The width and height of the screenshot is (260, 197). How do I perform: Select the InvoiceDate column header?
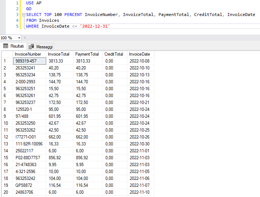pos(140,54)
